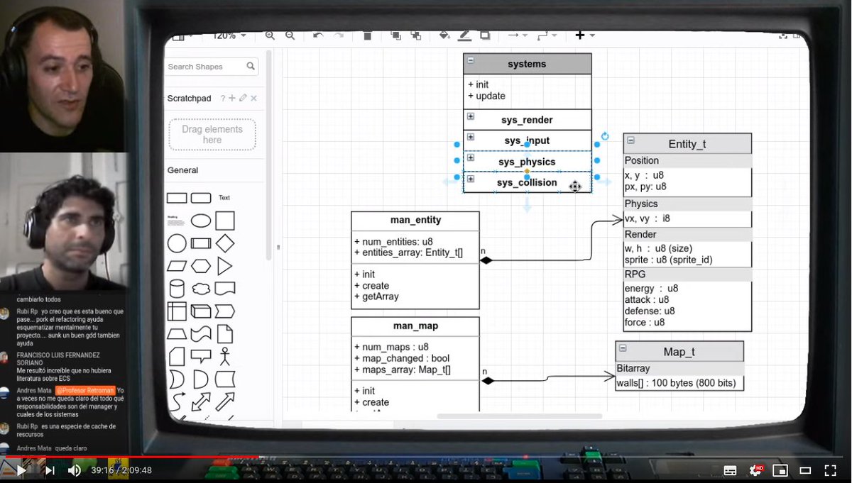The width and height of the screenshot is (852, 483).
Task: Expand the sys_physics section
Action: (x=470, y=157)
